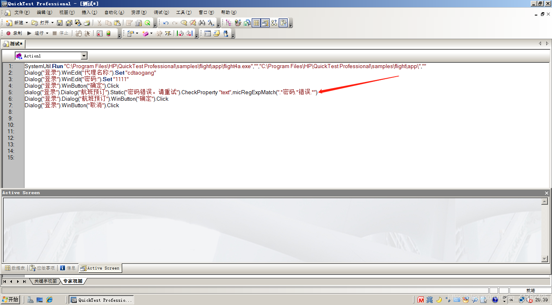Screen dimensions: 552x305
Task: Switch to the 信息 bottom tab
Action: click(68, 268)
